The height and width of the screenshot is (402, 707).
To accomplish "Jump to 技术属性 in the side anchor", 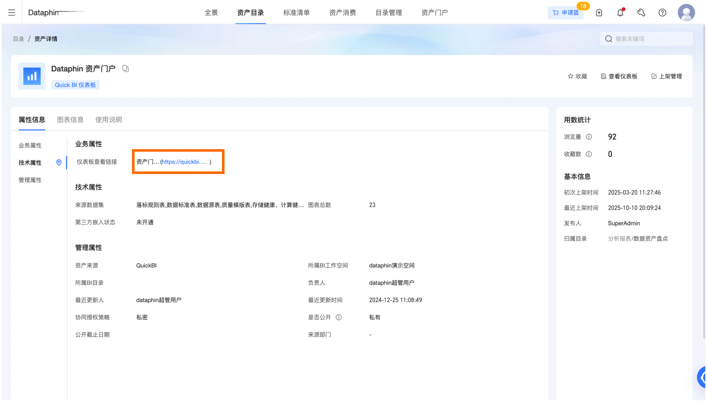I will (x=30, y=162).
